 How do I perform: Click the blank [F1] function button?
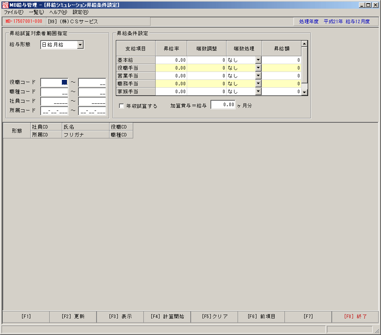(x=26, y=317)
